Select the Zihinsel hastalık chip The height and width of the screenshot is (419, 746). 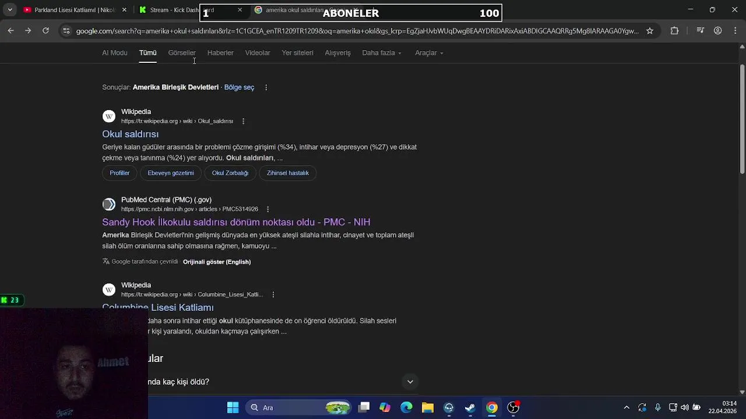(288, 173)
